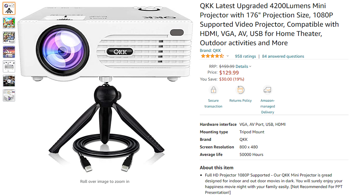Viewport: 354px width, 195px height.
Task: Select the sixth thumbnail with play icon
Action: coord(9,81)
